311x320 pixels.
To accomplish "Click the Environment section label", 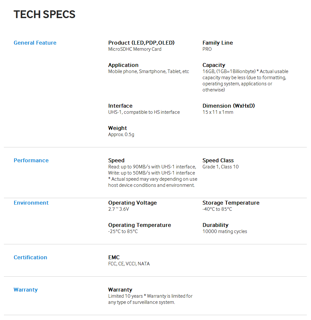I will pos(31,203).
